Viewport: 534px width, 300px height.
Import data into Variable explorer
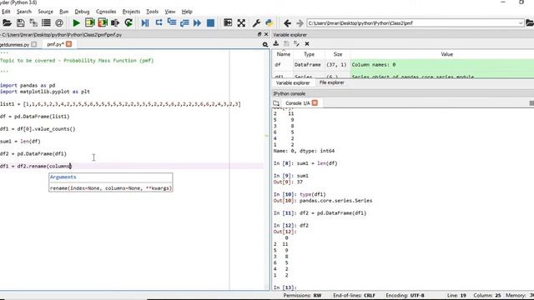pyautogui.click(x=276, y=43)
